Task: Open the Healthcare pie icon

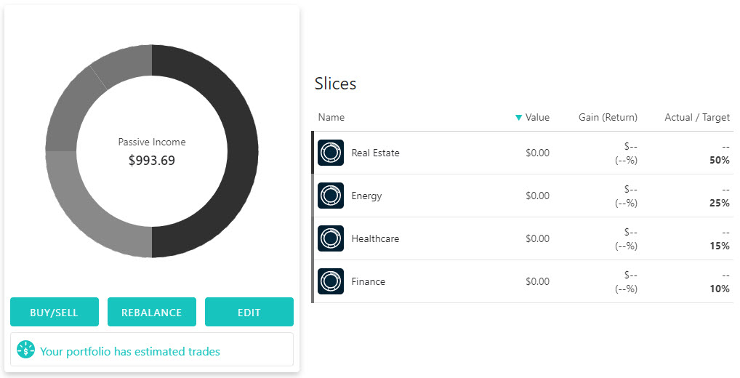Action: tap(330, 238)
